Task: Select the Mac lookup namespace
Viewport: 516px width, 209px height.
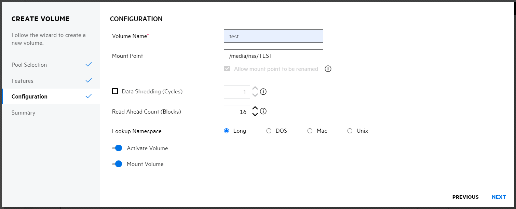Action: pos(310,131)
